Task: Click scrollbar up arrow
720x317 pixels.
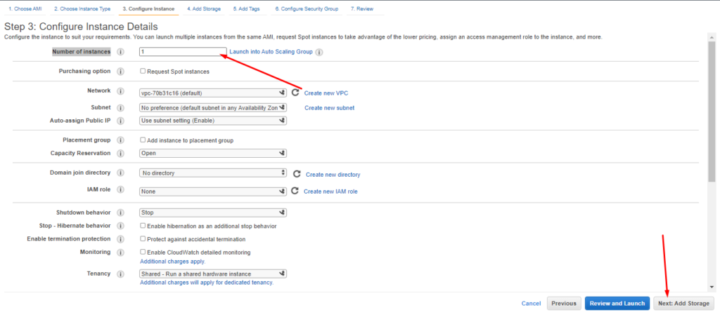Action: pos(712,36)
